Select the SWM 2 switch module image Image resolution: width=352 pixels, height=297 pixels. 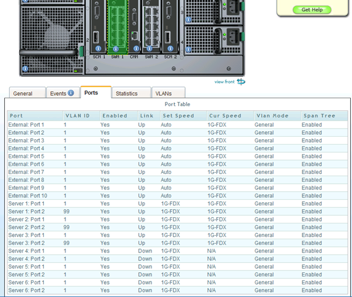(151, 26)
